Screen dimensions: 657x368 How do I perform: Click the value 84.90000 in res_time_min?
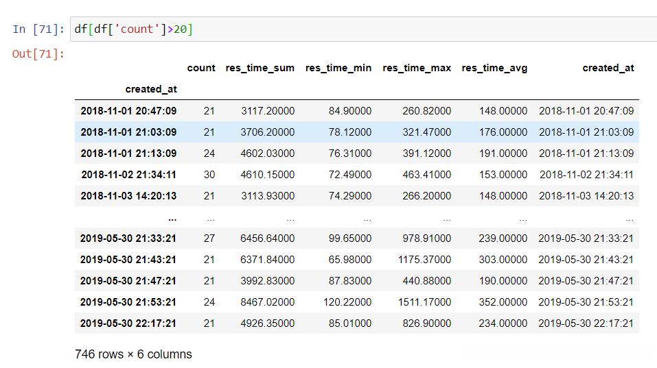tap(350, 111)
